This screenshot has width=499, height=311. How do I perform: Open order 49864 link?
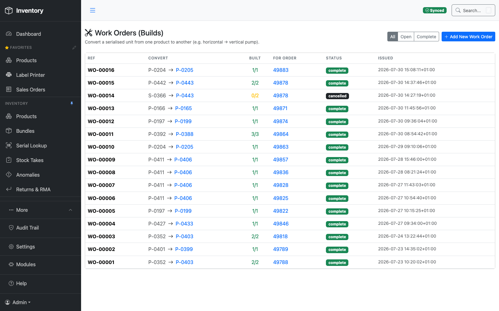(281, 134)
